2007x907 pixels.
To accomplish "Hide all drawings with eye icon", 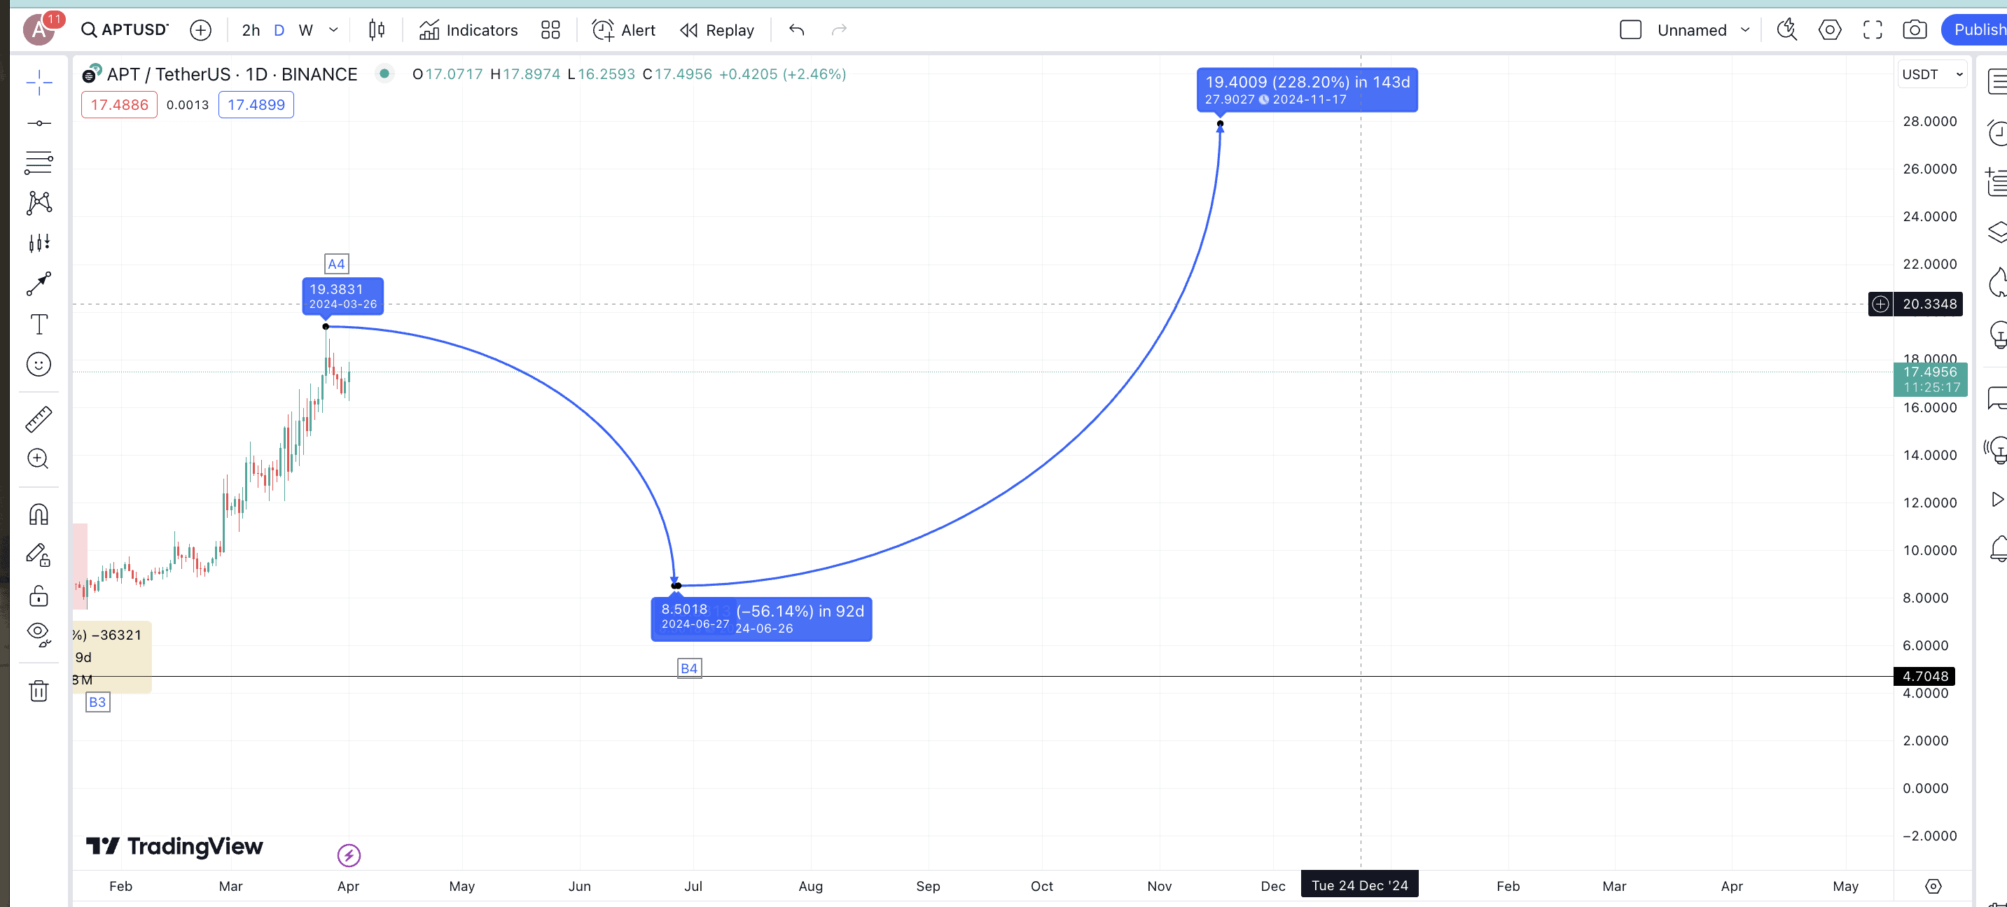I will 39,634.
